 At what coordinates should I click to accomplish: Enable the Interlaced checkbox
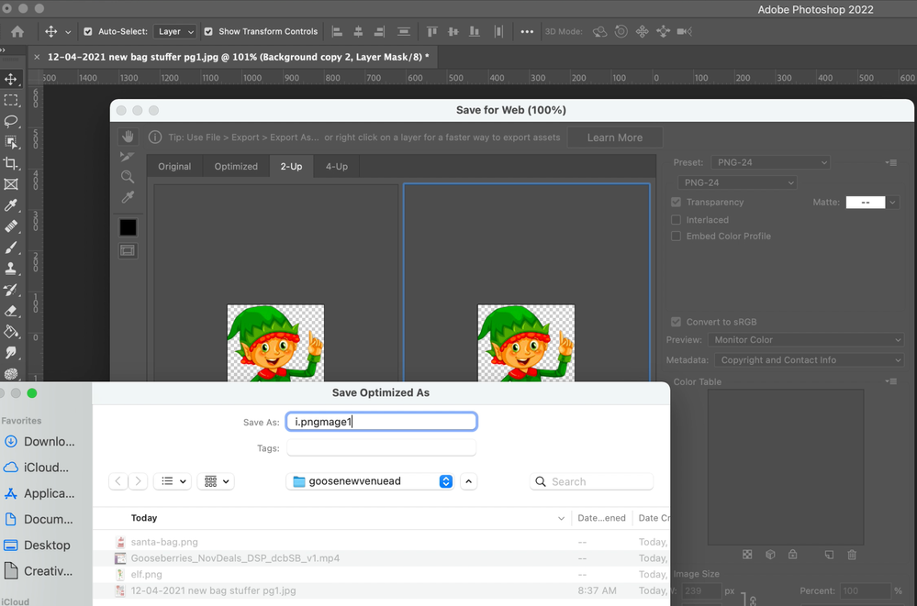[x=677, y=220]
